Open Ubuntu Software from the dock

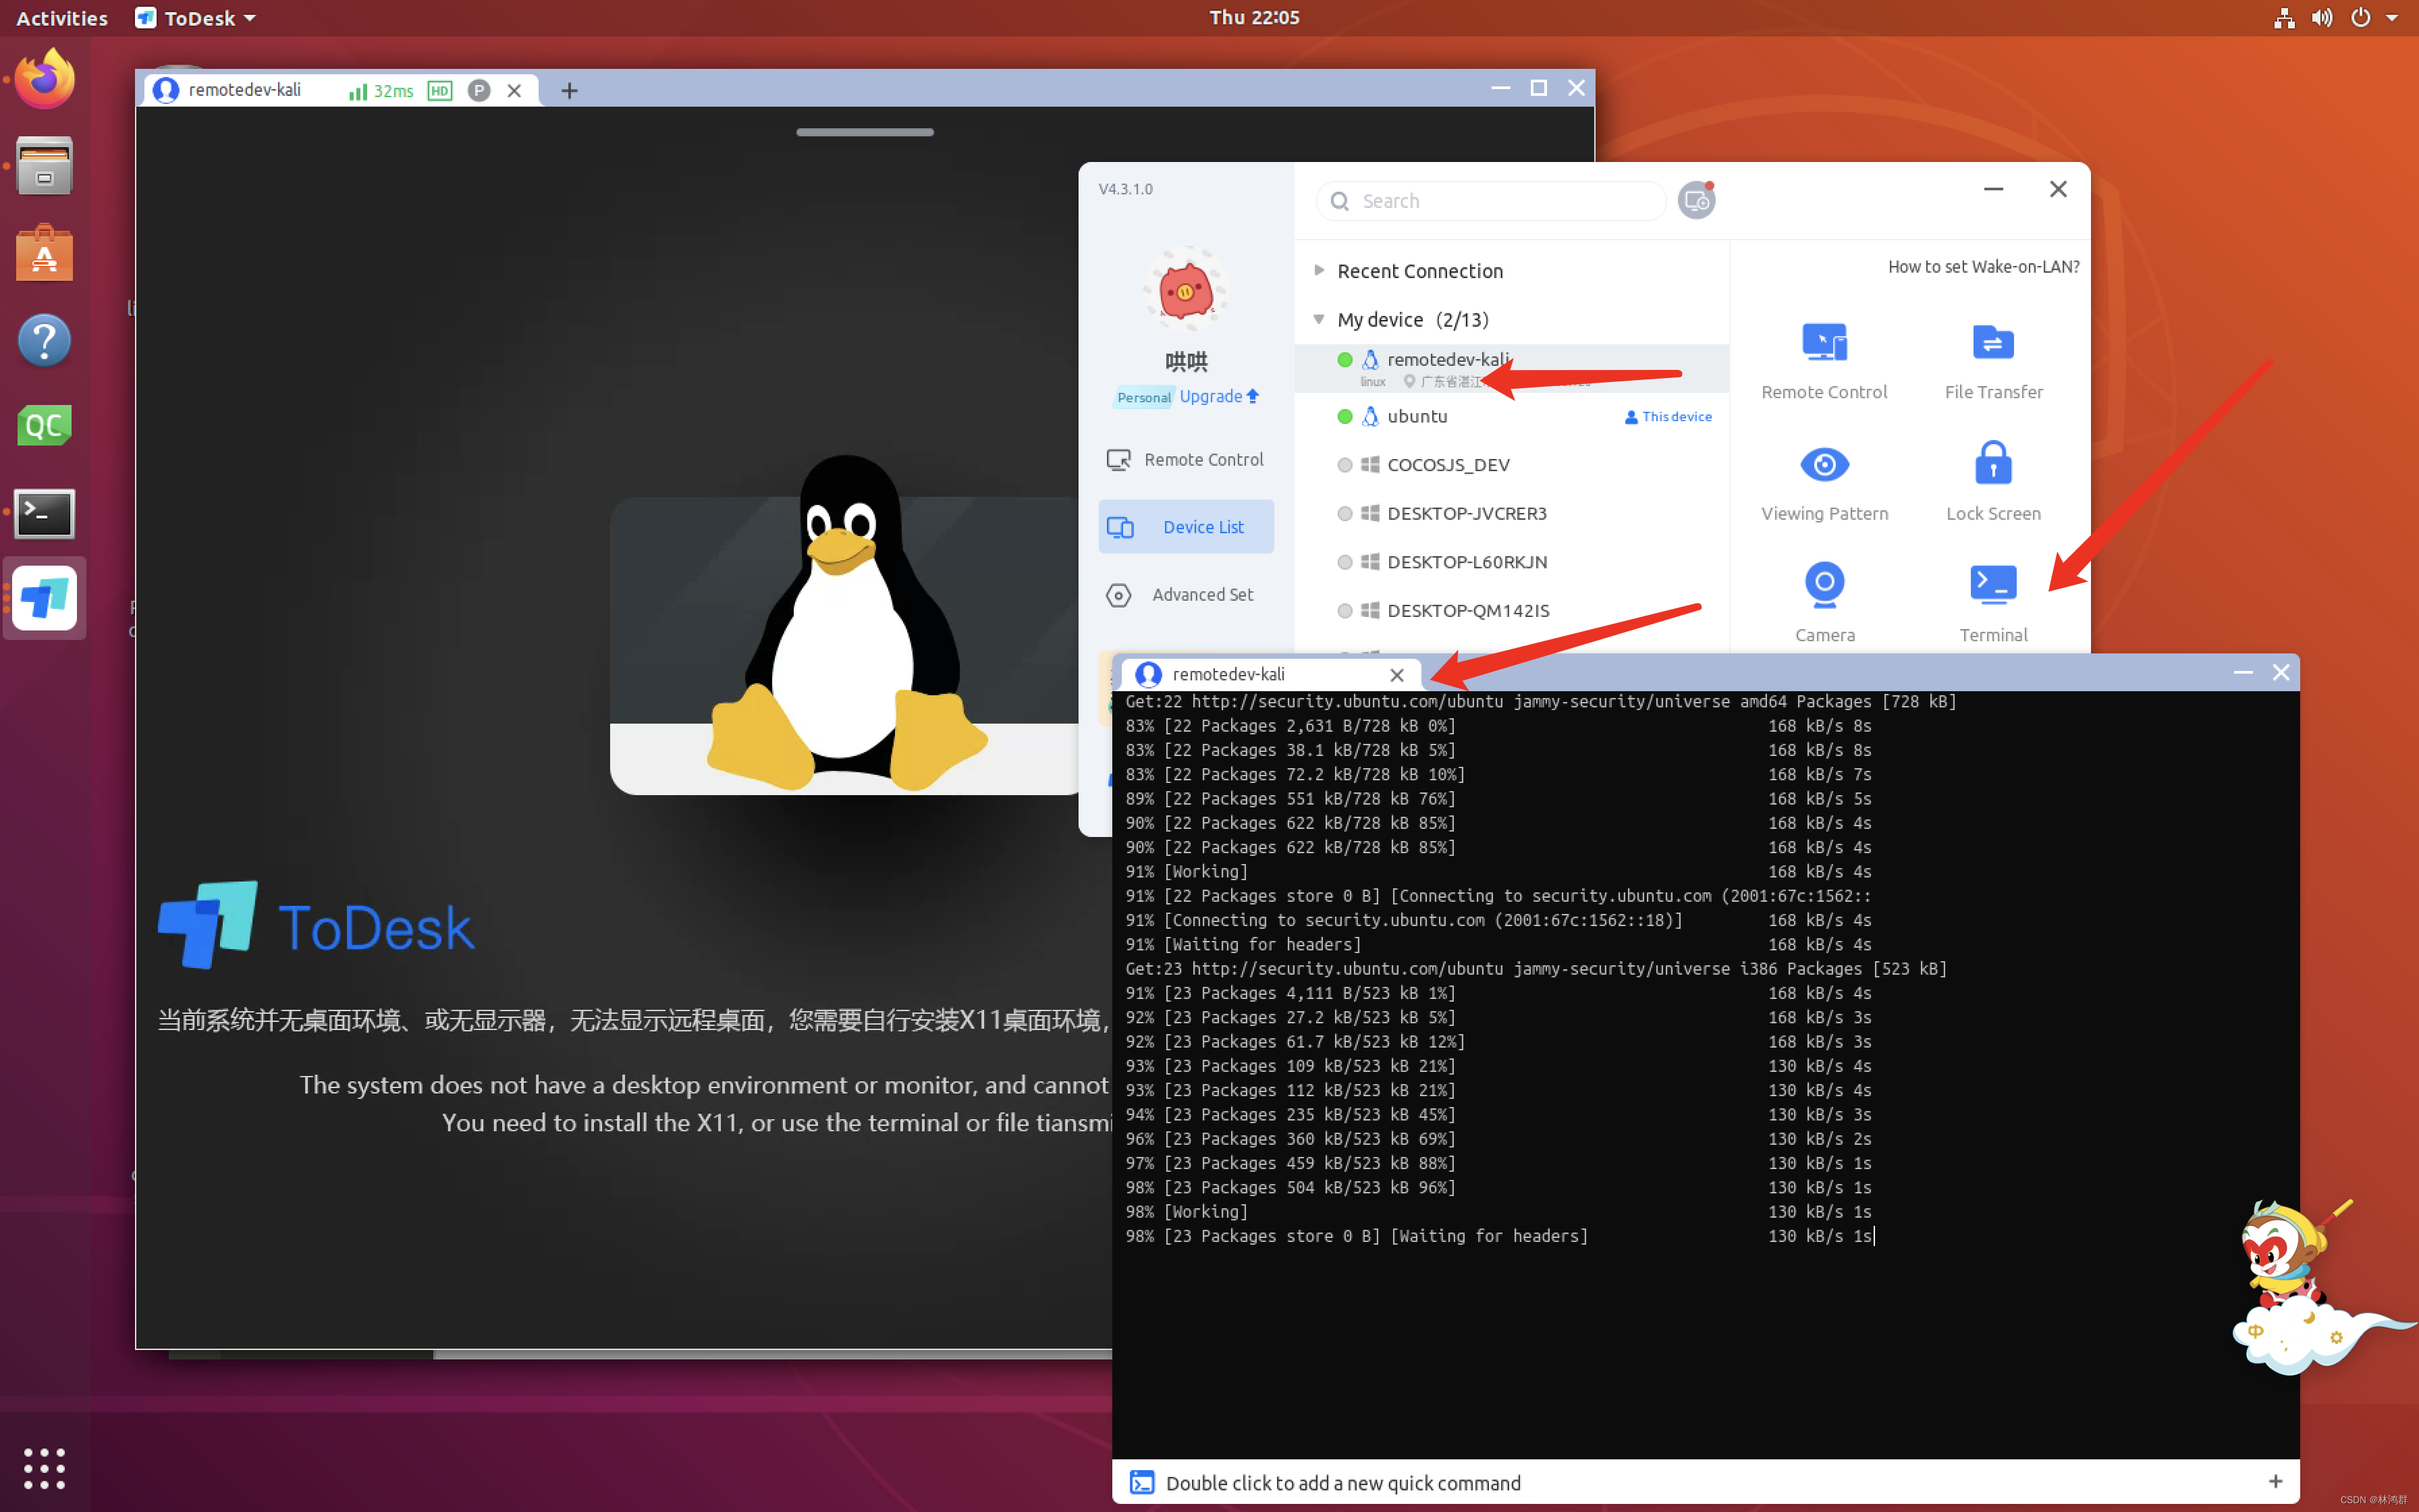click(x=44, y=253)
